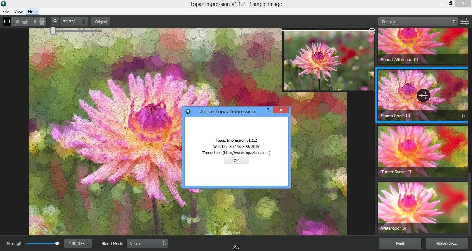The width and height of the screenshot is (472, 251).
Task: Select the single image view mode
Action: (7, 22)
